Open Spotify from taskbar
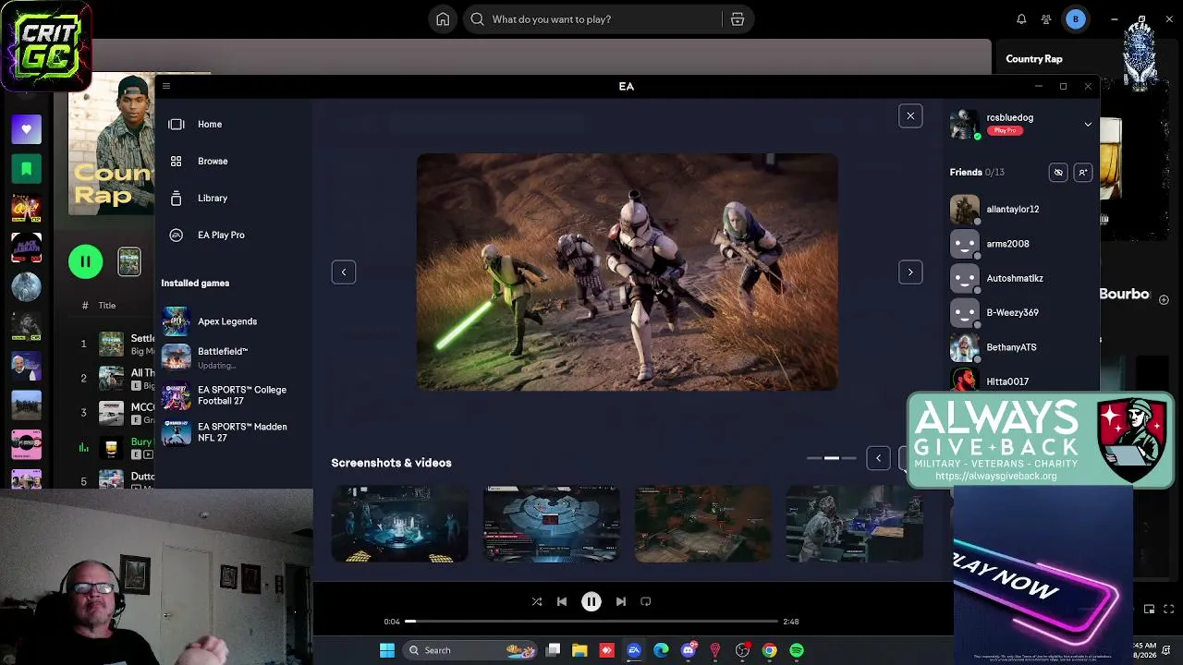The height and width of the screenshot is (665, 1183). pos(797,650)
